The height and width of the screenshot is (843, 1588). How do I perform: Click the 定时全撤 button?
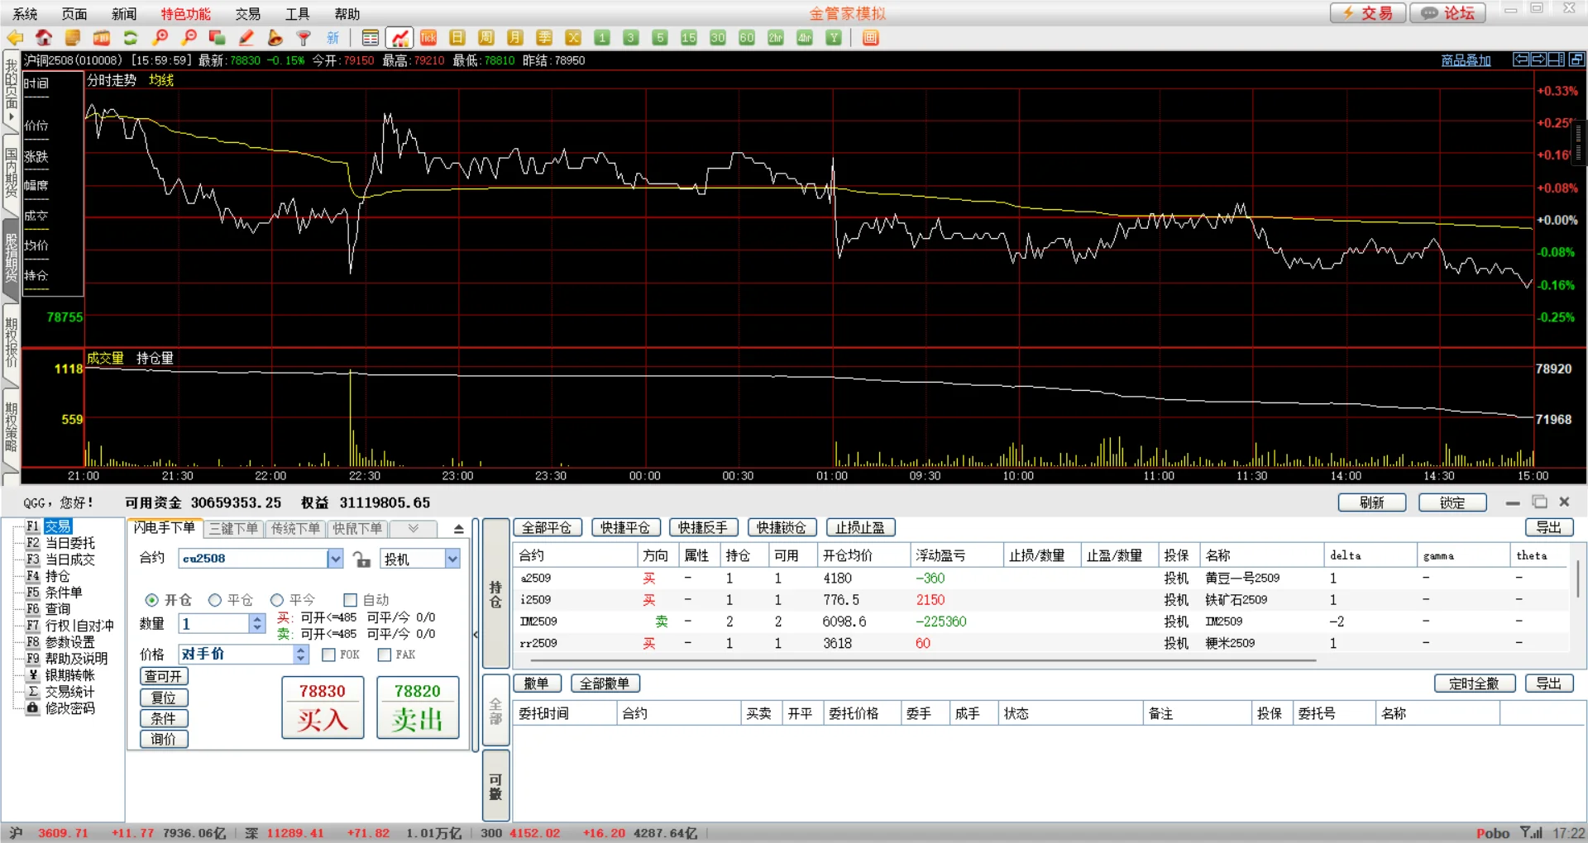tap(1474, 683)
